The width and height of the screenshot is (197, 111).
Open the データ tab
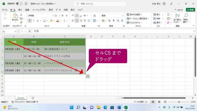(58, 10)
